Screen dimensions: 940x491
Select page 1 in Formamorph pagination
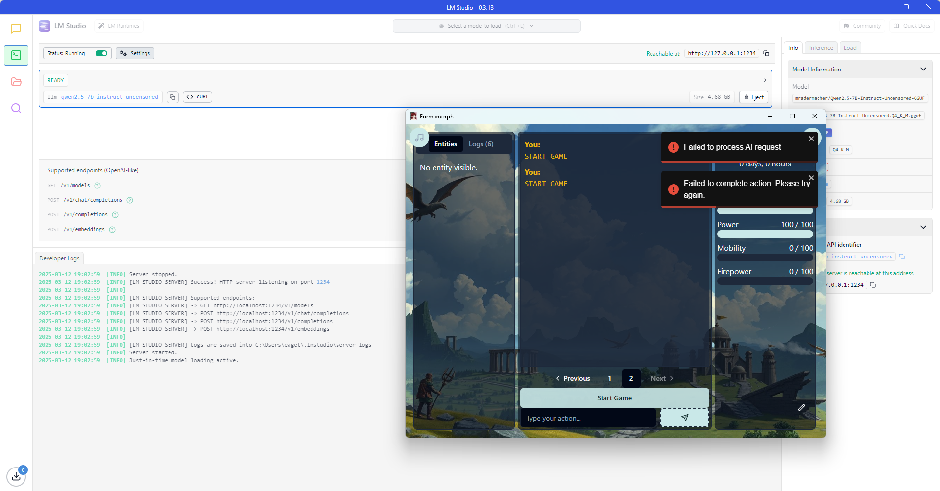[610, 378]
